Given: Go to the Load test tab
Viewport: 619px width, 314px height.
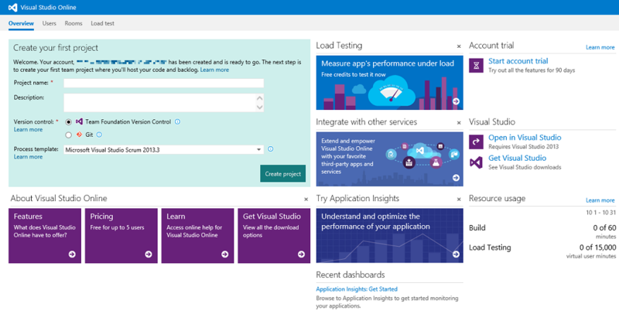Looking at the screenshot, I should coord(102,23).
